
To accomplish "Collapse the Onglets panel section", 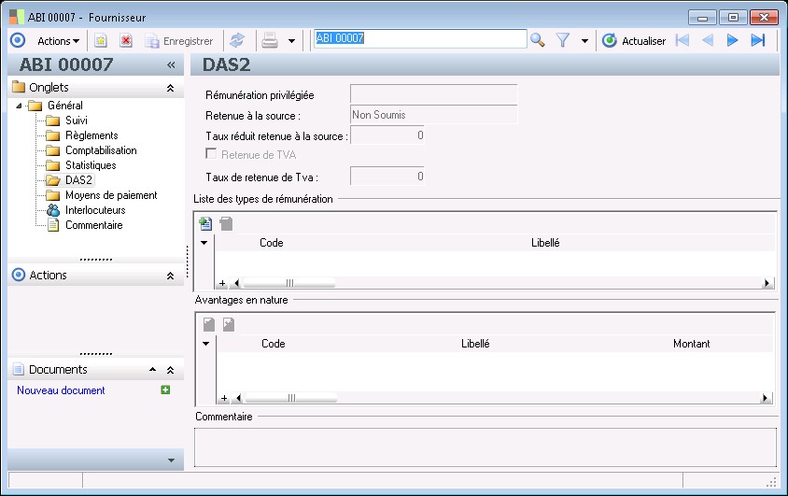I will [170, 88].
